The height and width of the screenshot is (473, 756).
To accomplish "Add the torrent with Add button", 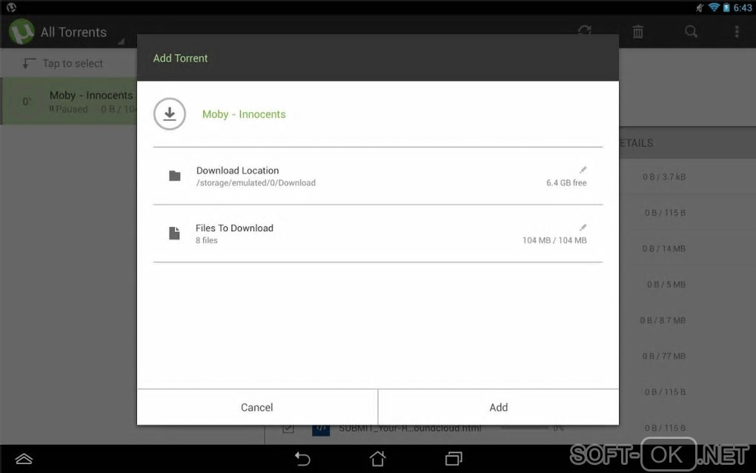I will pos(499,408).
